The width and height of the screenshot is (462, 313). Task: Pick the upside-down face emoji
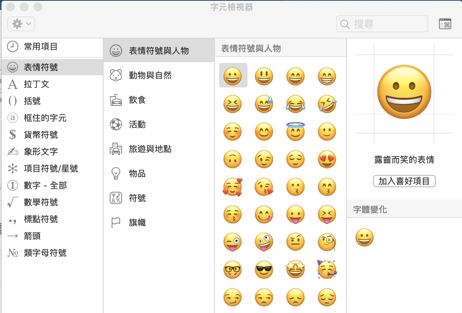[x=233, y=159]
